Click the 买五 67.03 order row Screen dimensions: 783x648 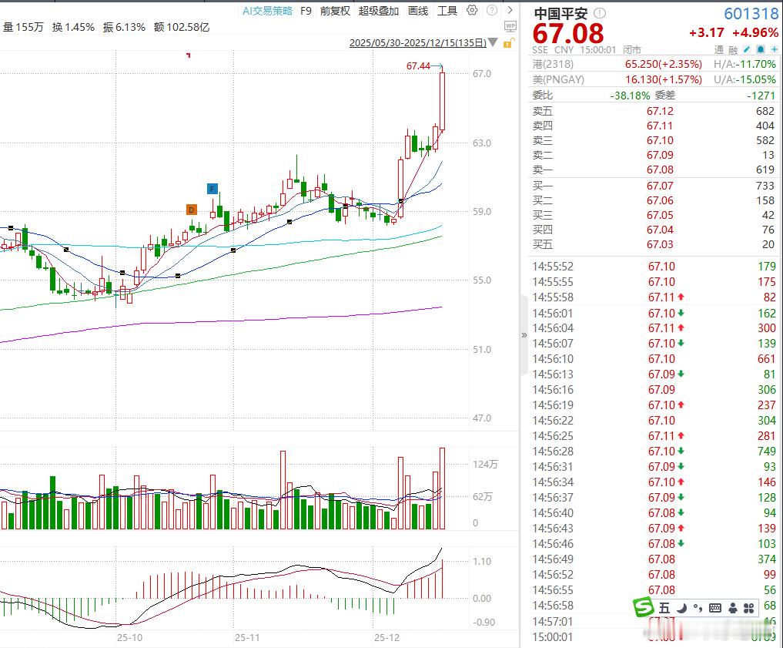point(654,244)
